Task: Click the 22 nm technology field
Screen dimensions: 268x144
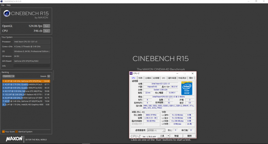Action: click(148, 93)
